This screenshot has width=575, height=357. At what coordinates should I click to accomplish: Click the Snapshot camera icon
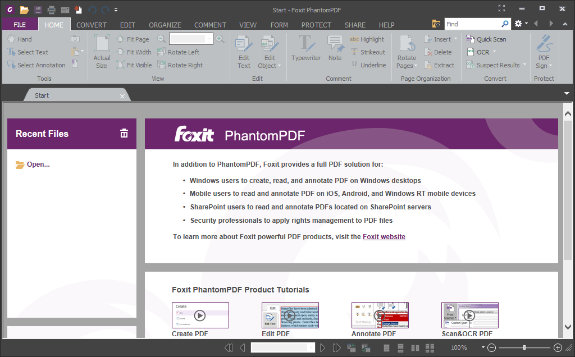pyautogui.click(x=75, y=39)
